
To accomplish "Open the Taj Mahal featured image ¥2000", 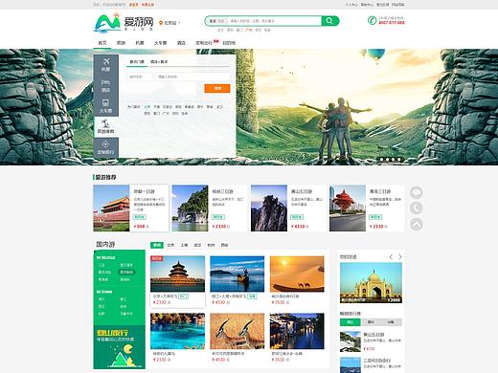I will (x=371, y=283).
